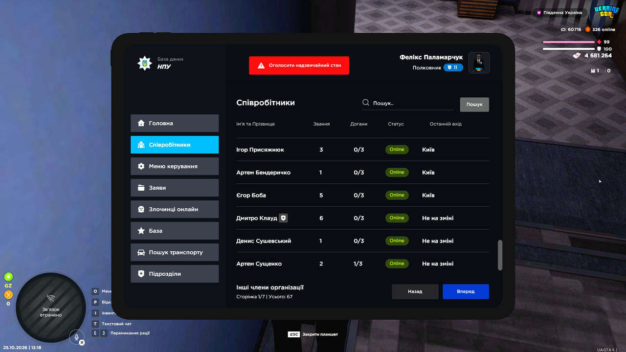Select the Артем Бендеричко employee name
The width and height of the screenshot is (626, 352).
pos(263,173)
